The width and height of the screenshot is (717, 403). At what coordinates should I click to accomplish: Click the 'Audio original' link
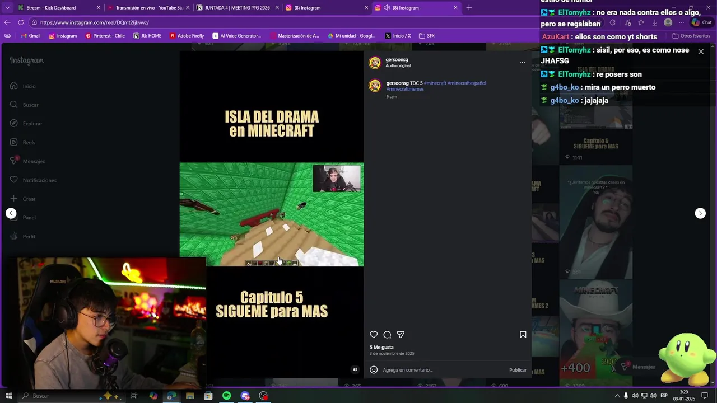click(x=398, y=66)
